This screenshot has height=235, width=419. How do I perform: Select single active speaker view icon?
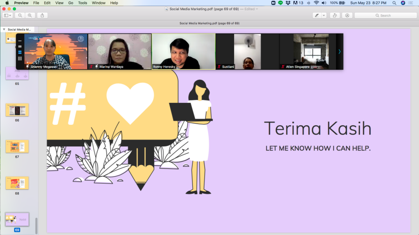[20, 47]
